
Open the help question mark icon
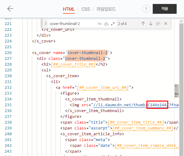(x=146, y=9)
